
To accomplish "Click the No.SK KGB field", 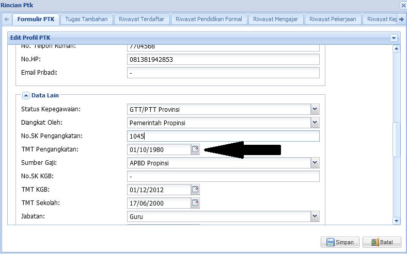I will click(x=223, y=176).
